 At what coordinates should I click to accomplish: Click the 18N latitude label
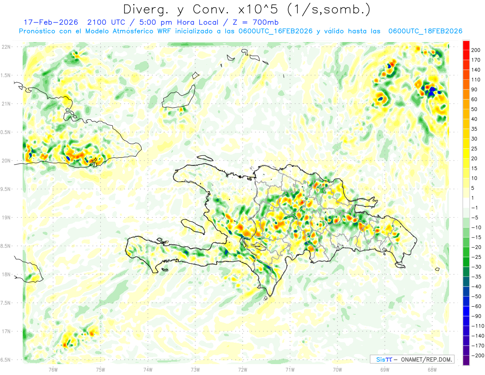(6, 274)
